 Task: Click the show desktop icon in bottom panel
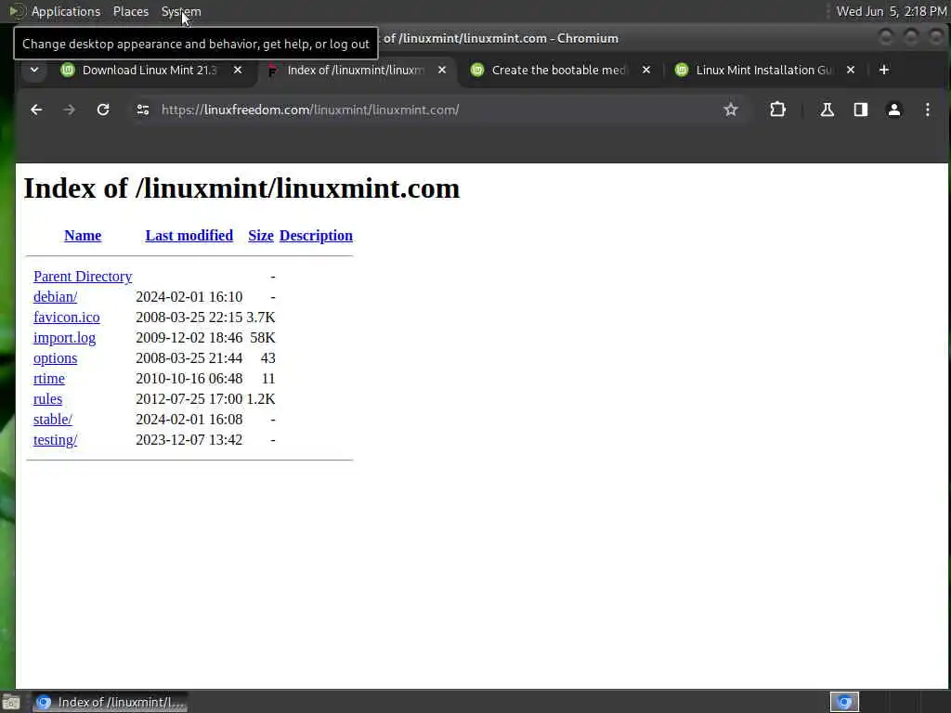[x=11, y=702]
